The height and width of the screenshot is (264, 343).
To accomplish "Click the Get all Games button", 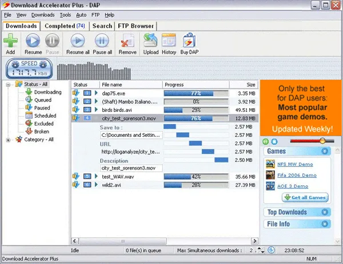I will tap(305, 197).
